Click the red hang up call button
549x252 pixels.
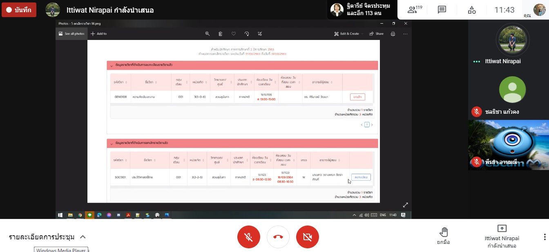[x=278, y=237]
